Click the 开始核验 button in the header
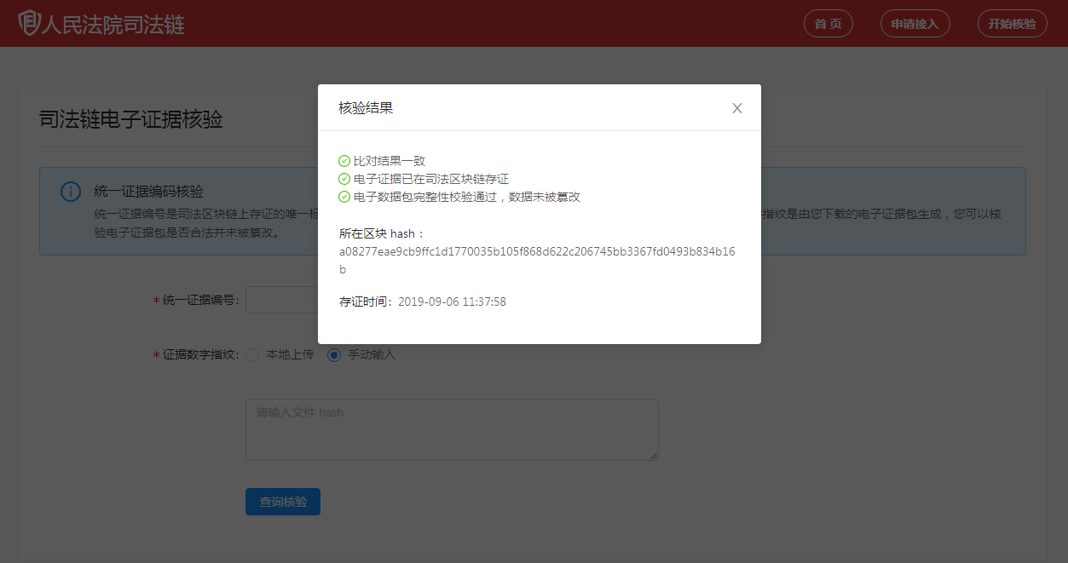The image size is (1068, 563). pos(1012,23)
